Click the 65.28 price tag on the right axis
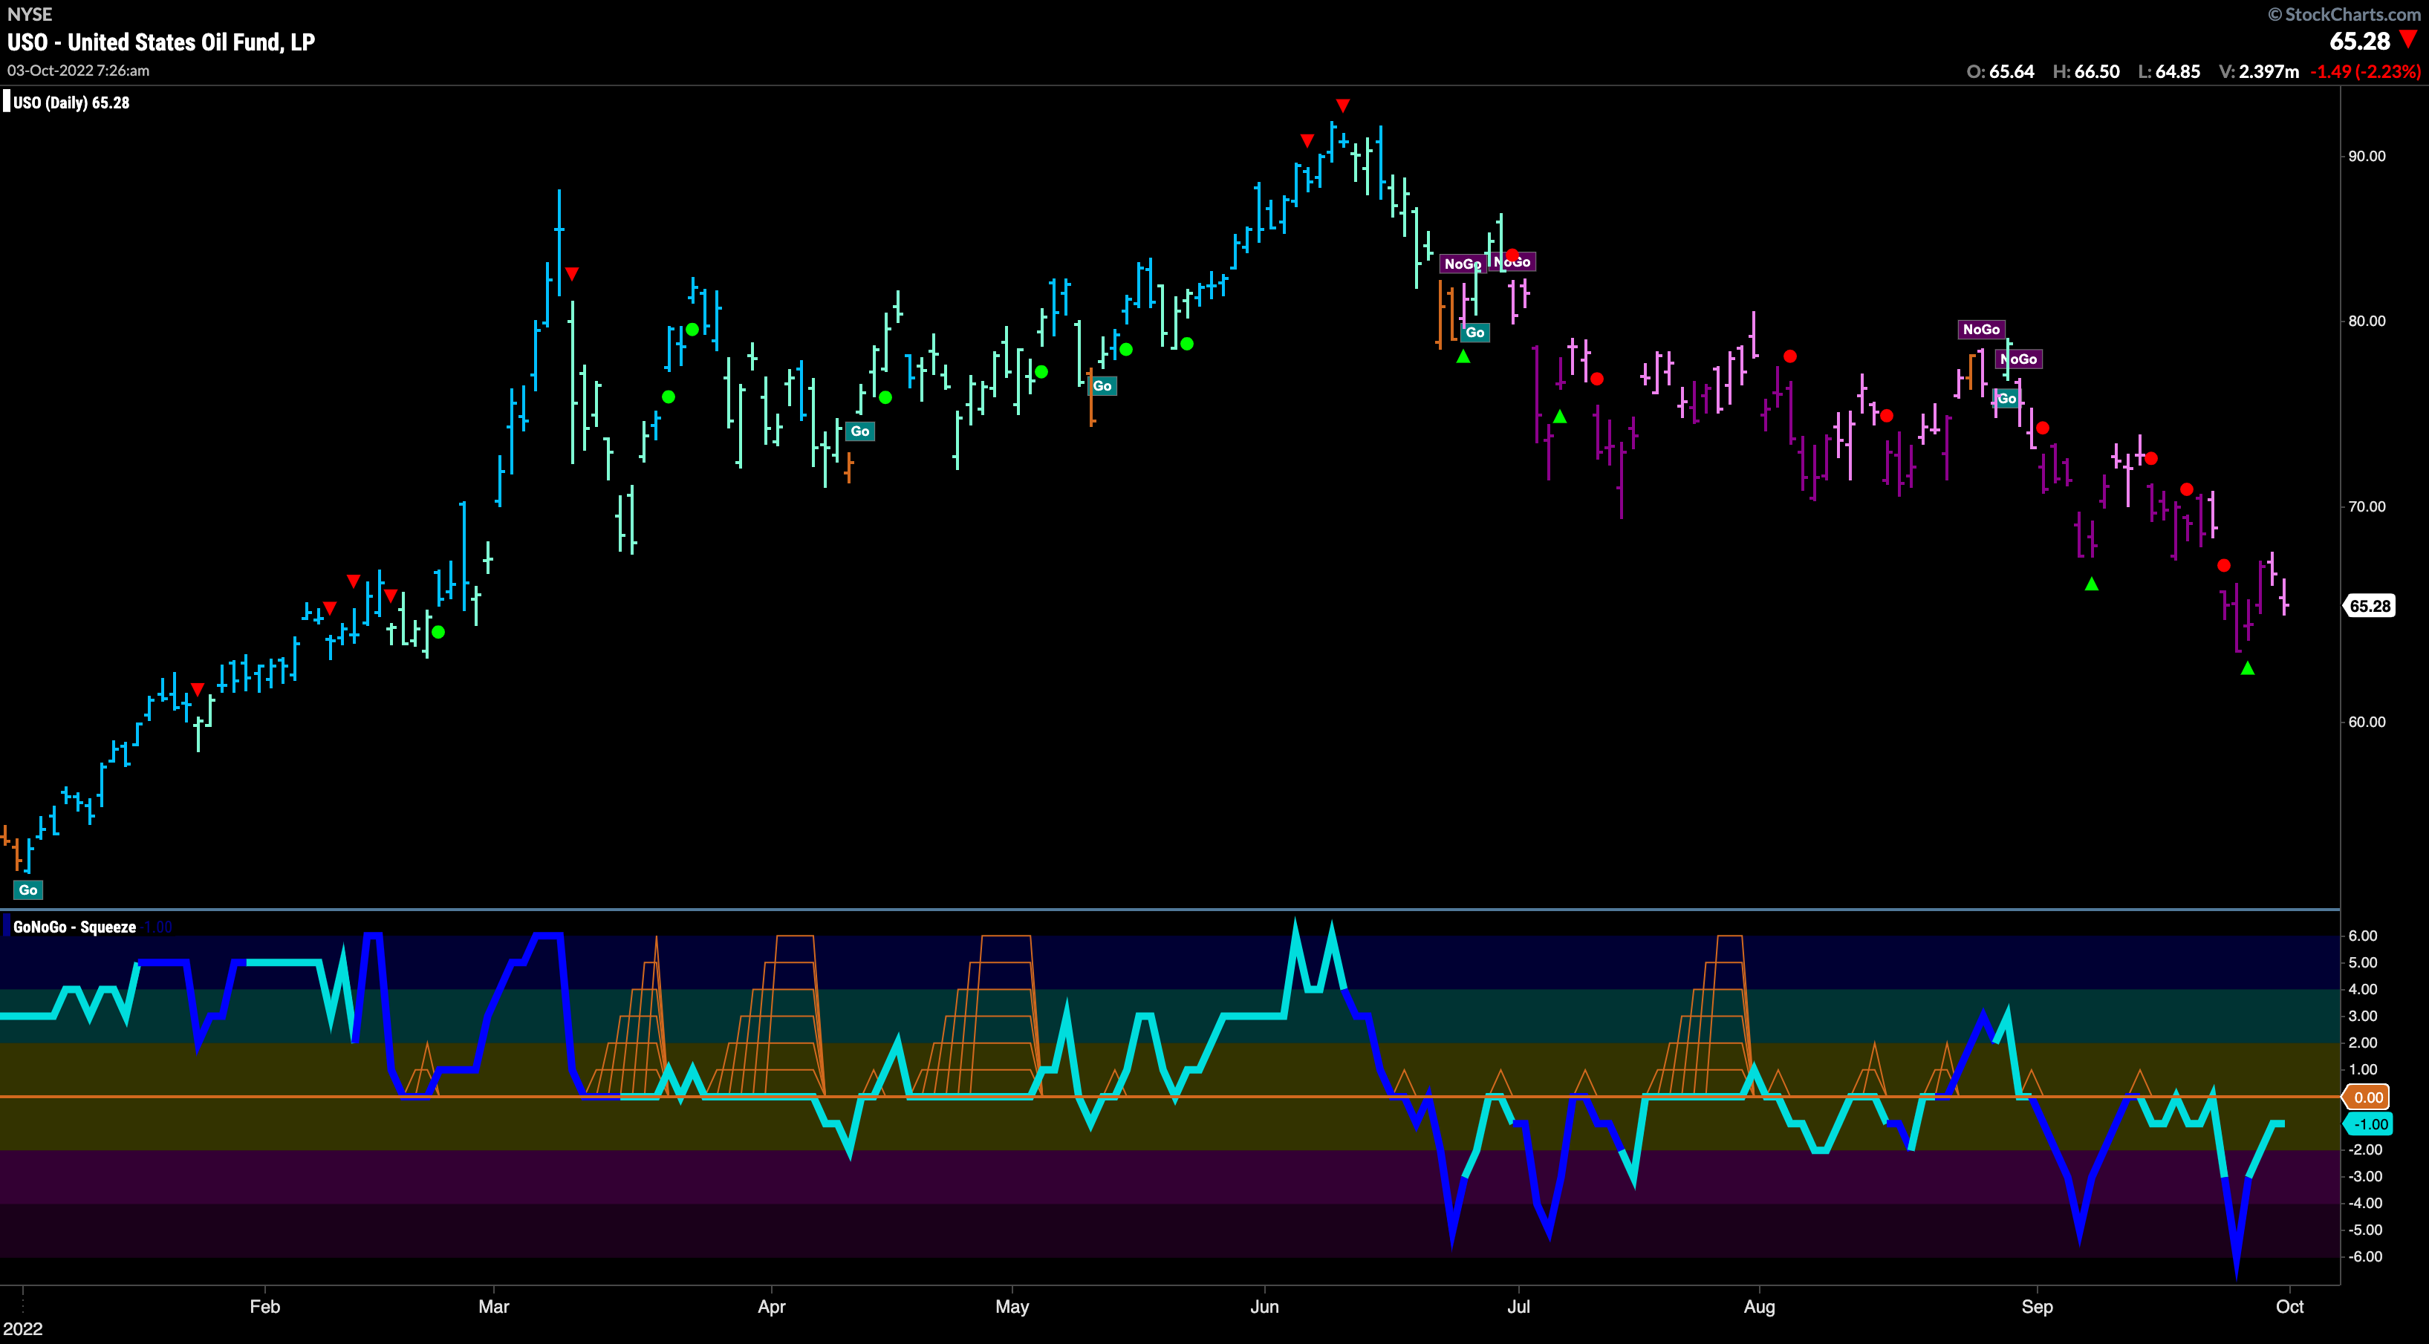This screenshot has width=2429, height=1344. coord(2370,606)
